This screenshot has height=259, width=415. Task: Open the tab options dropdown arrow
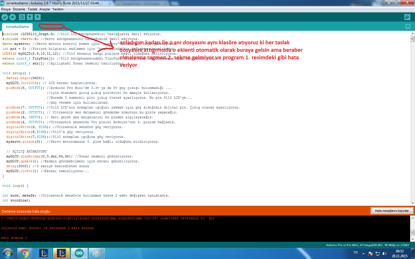click(x=408, y=26)
